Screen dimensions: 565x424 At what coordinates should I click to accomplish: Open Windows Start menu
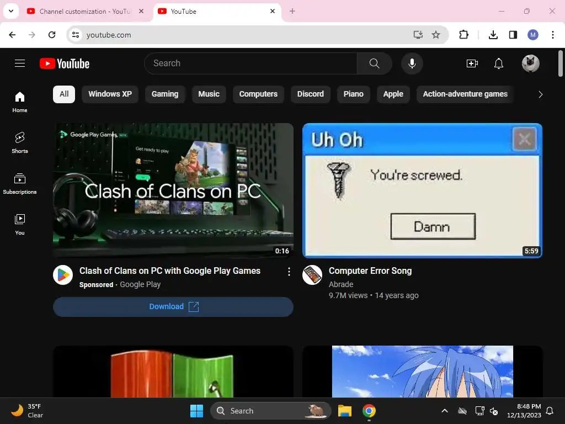pyautogui.click(x=197, y=411)
